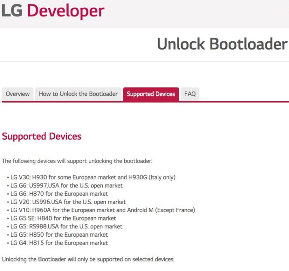Select the LG V20 US996.USA entry

point(68,202)
